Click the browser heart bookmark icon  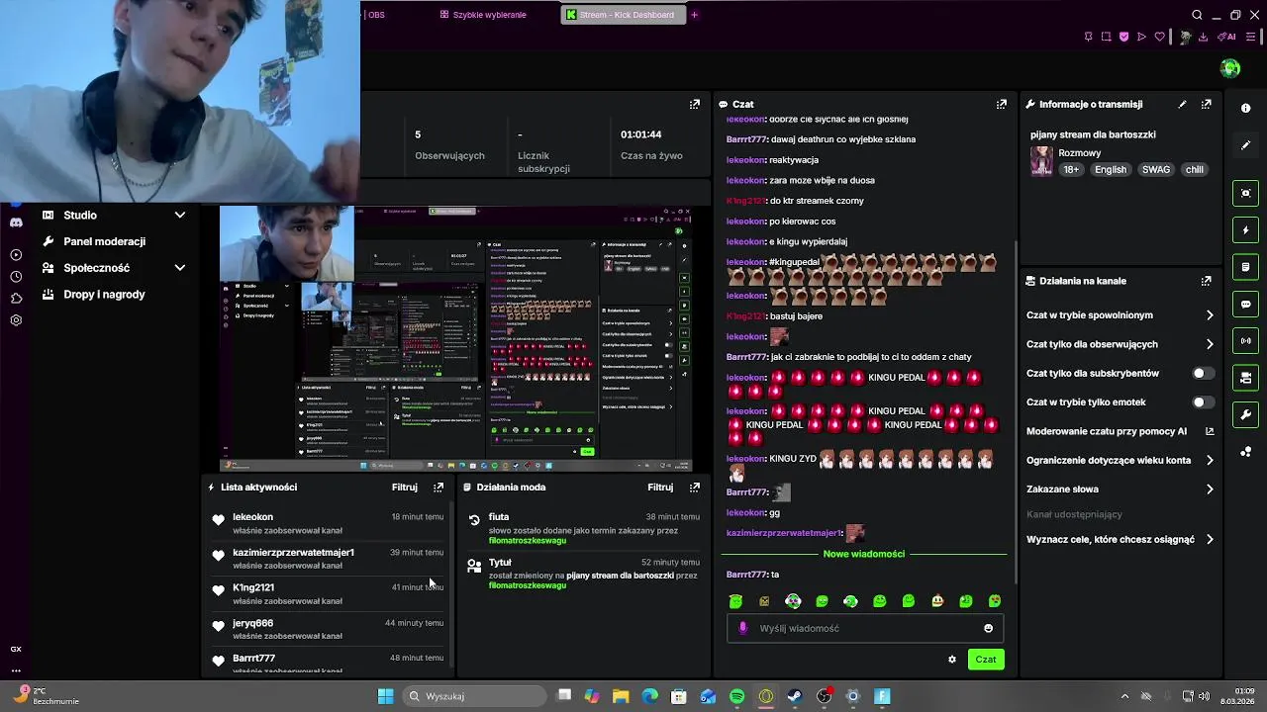point(1160,37)
